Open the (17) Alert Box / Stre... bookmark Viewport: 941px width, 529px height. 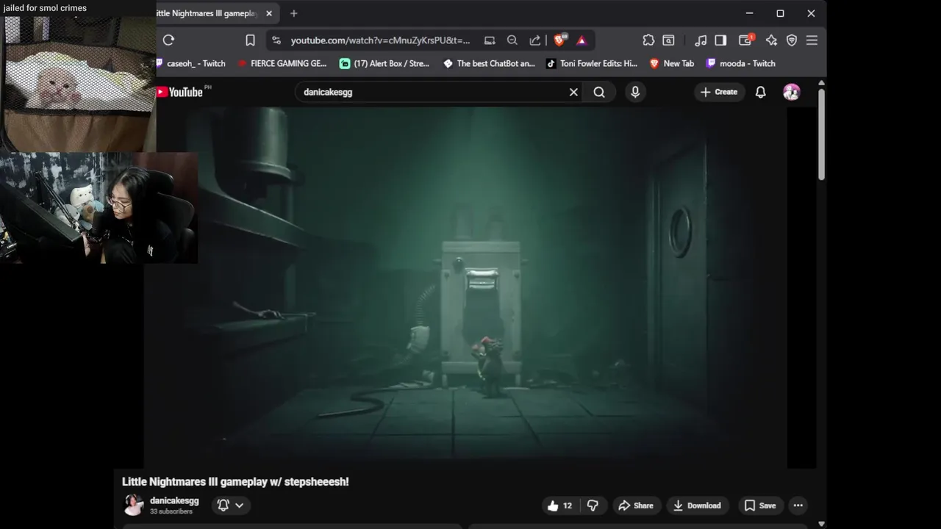(384, 63)
